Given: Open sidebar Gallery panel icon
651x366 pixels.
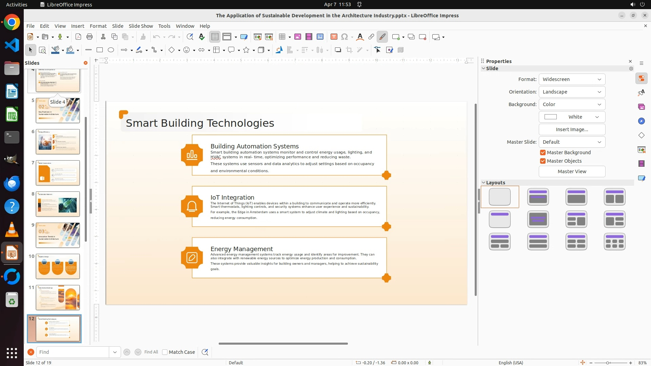Looking at the screenshot, I should coord(642,107).
